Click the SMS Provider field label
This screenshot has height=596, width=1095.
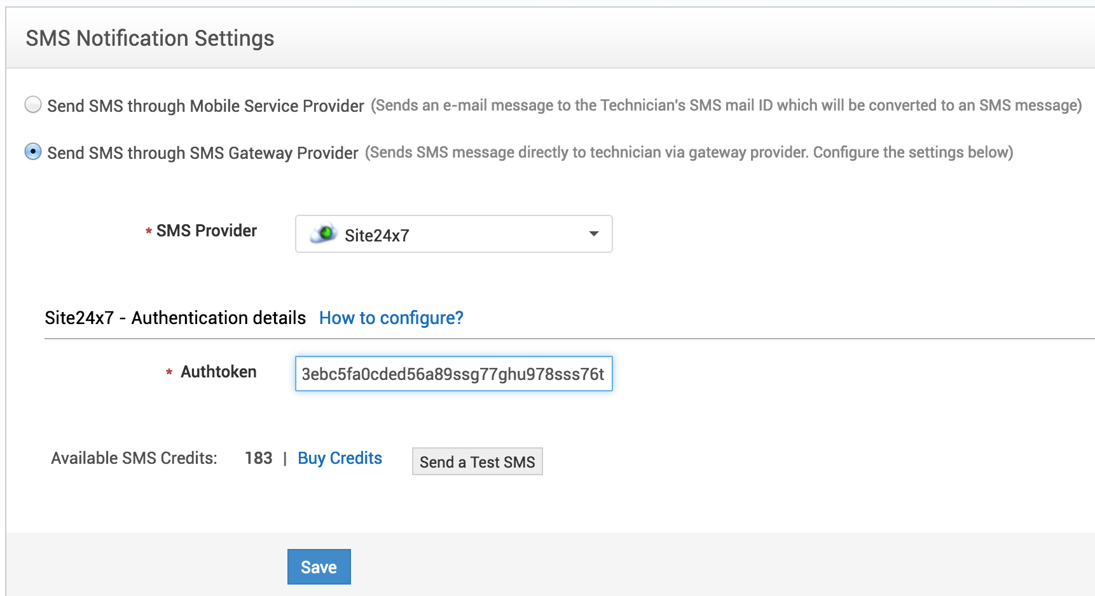[x=207, y=231]
